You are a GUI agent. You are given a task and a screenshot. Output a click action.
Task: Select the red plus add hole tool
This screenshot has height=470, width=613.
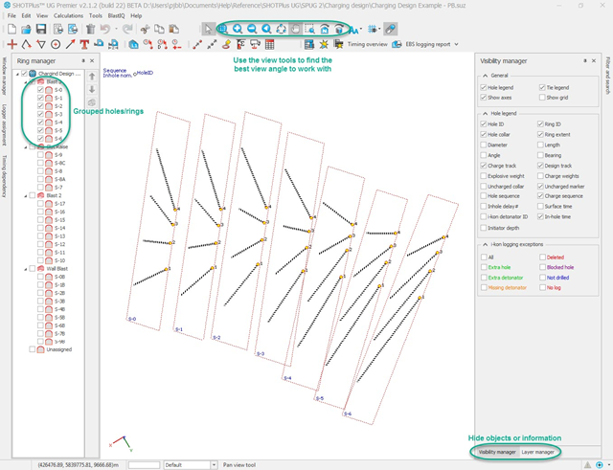[x=11, y=45]
